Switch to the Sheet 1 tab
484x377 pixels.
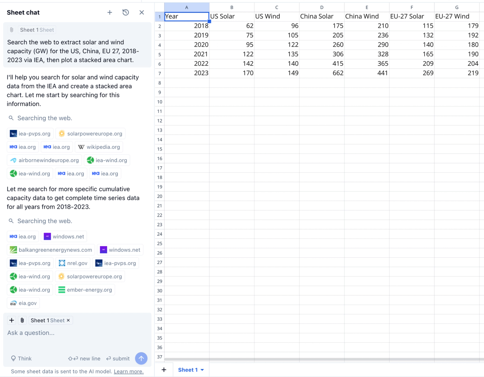coord(188,370)
